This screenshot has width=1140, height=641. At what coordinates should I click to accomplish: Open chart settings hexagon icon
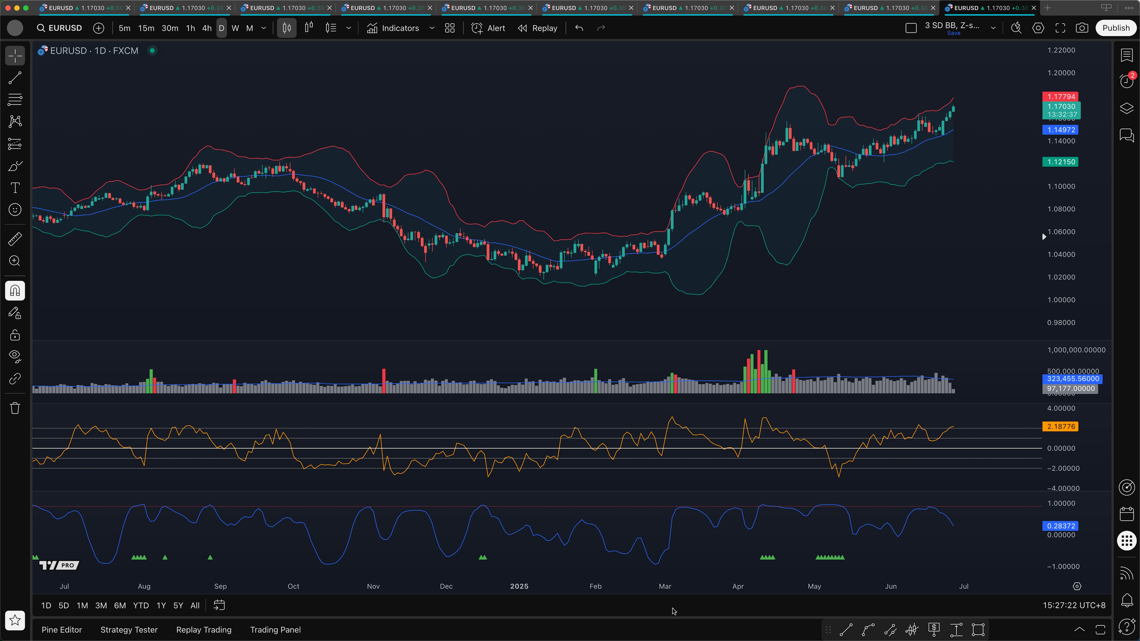coord(1038,28)
